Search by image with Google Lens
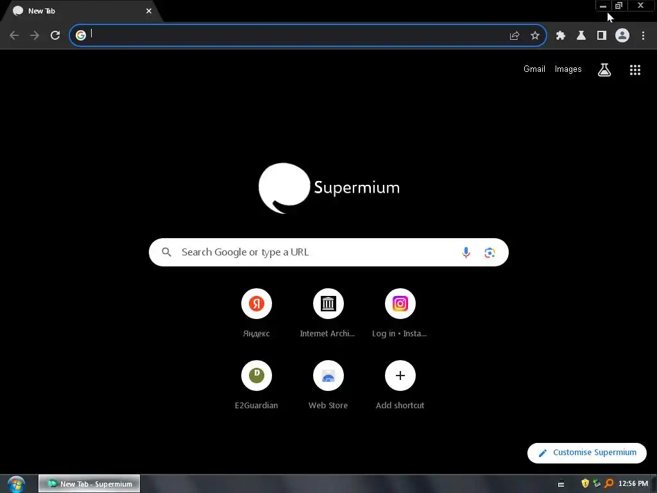The height and width of the screenshot is (493, 657). 490,252
